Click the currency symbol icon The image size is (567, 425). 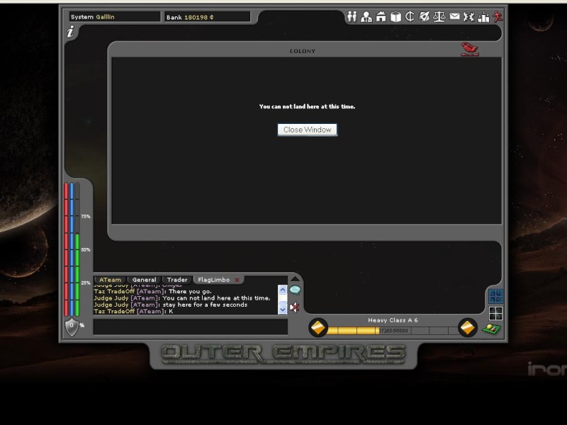tap(410, 16)
